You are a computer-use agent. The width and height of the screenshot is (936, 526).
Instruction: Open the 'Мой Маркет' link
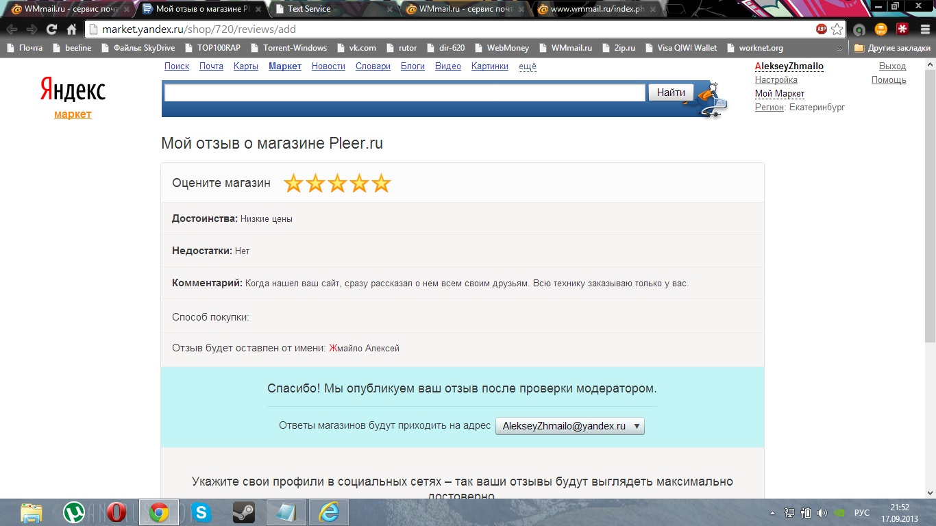(780, 94)
